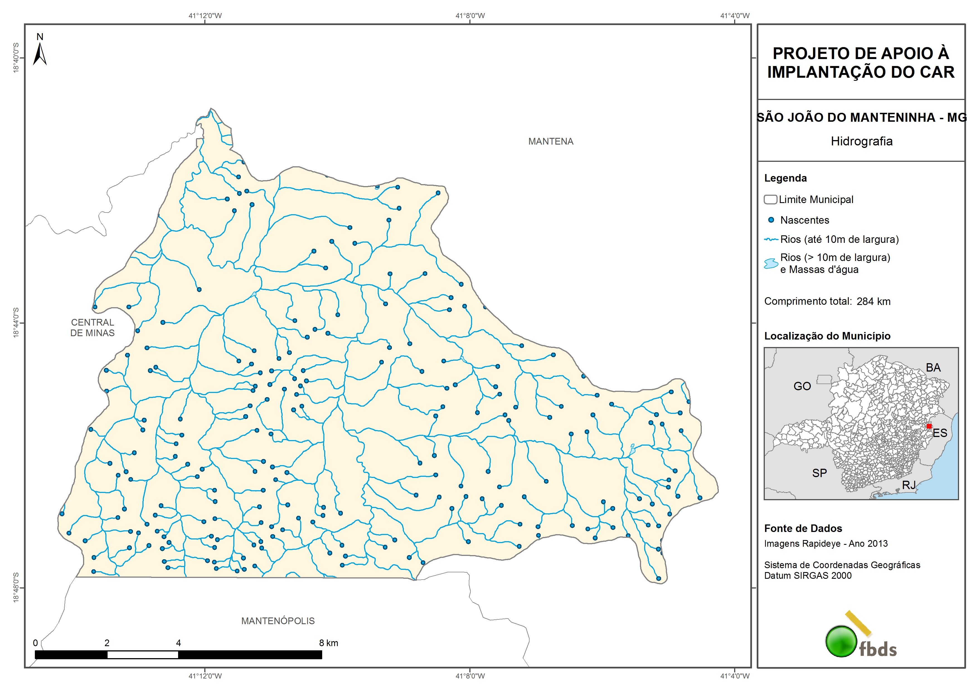Click the north arrow compass icon

click(x=40, y=54)
